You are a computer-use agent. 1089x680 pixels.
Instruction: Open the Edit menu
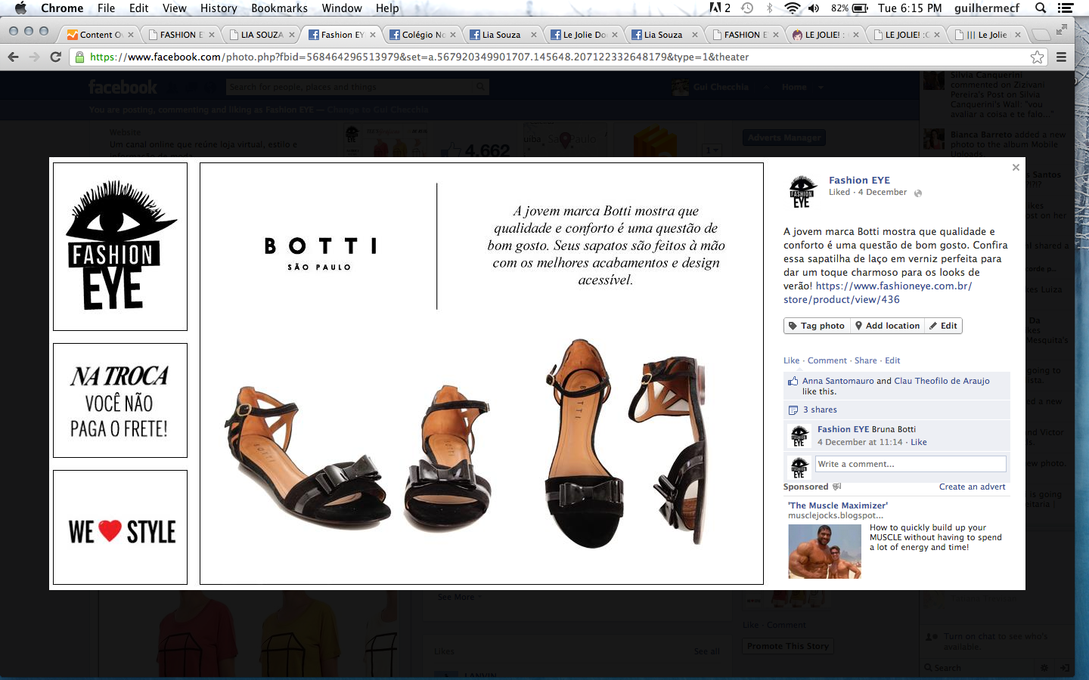pyautogui.click(x=138, y=8)
